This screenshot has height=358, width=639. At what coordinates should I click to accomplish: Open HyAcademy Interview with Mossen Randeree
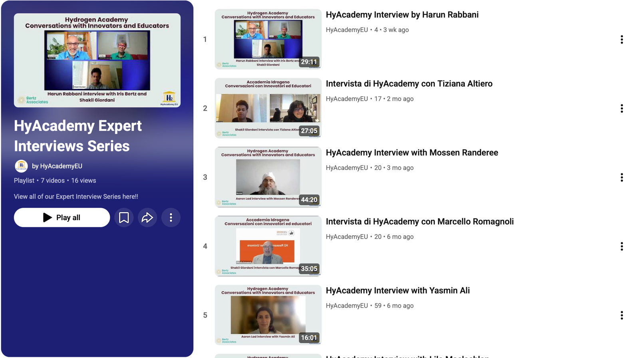click(x=412, y=153)
